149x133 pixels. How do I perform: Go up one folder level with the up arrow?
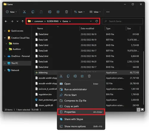pos(23,21)
